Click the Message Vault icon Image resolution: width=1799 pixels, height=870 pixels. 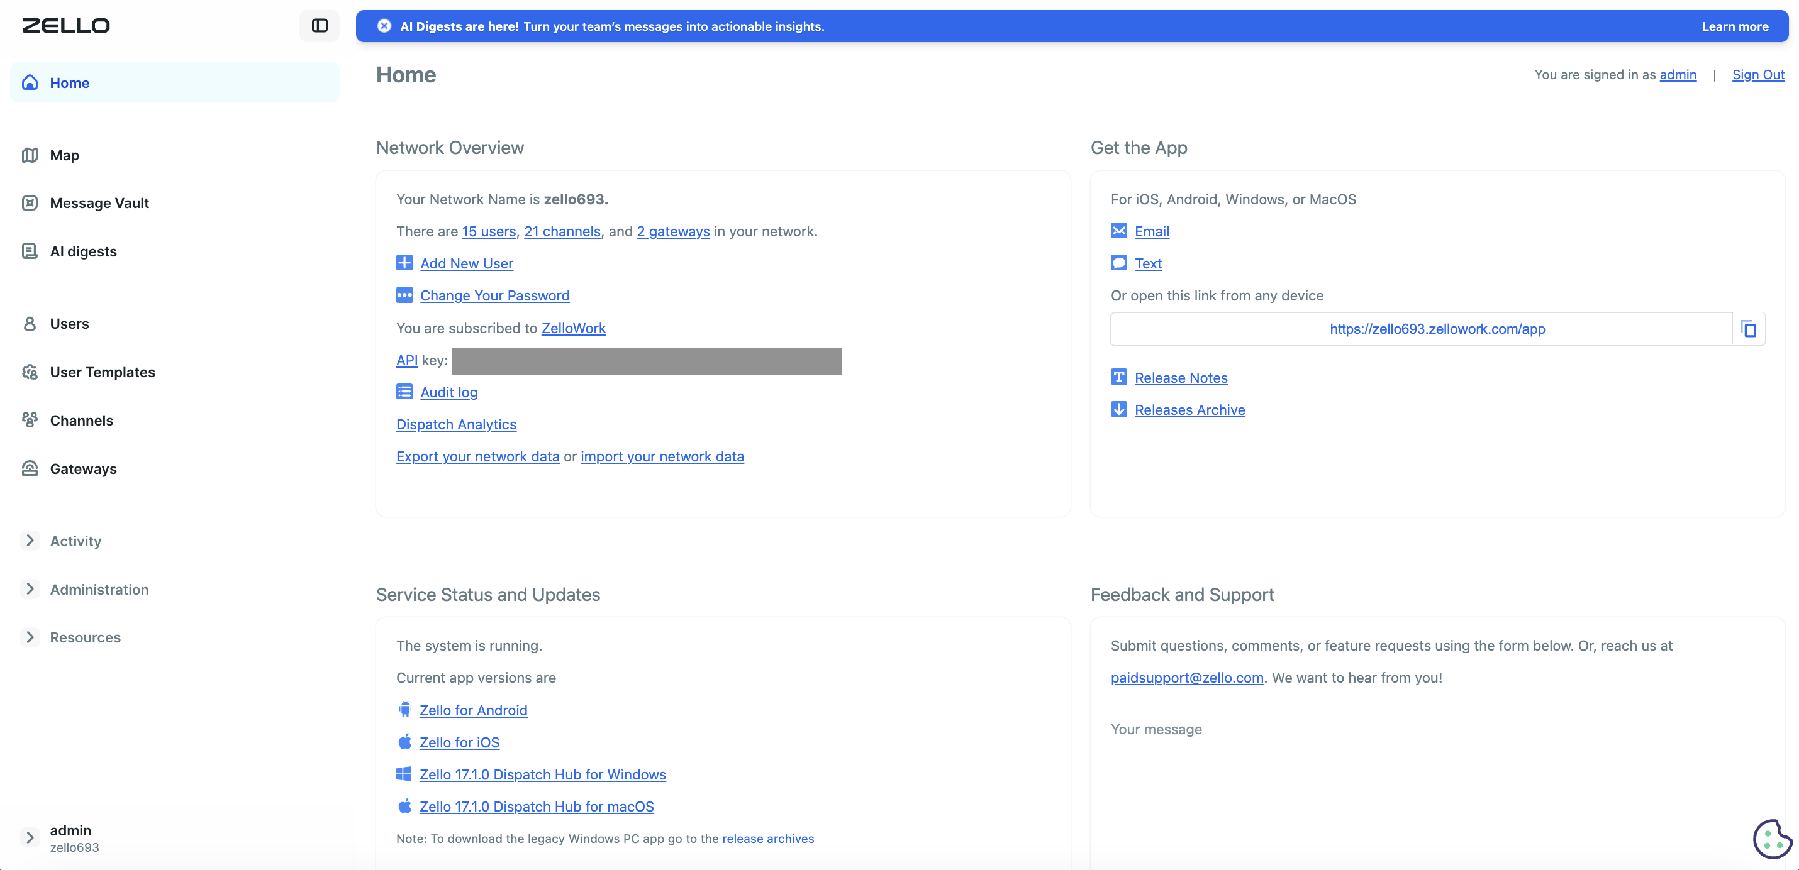coord(30,203)
